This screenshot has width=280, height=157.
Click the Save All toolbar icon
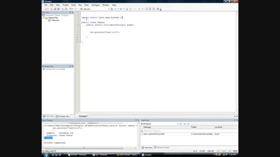point(58,9)
